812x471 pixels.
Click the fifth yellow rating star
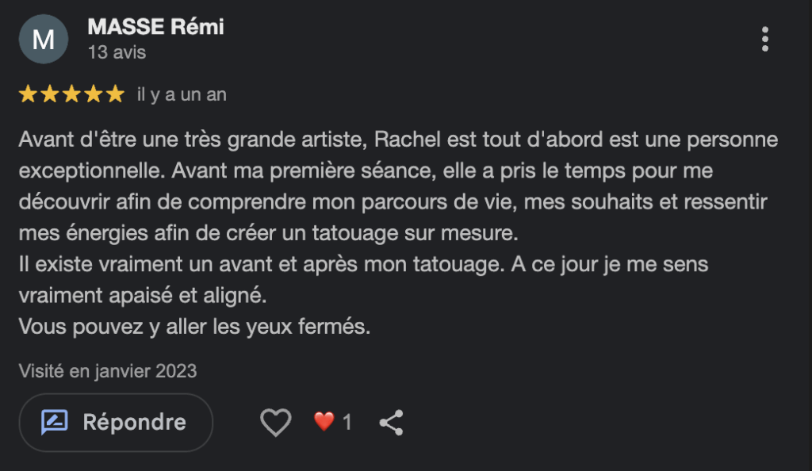pyautogui.click(x=115, y=95)
